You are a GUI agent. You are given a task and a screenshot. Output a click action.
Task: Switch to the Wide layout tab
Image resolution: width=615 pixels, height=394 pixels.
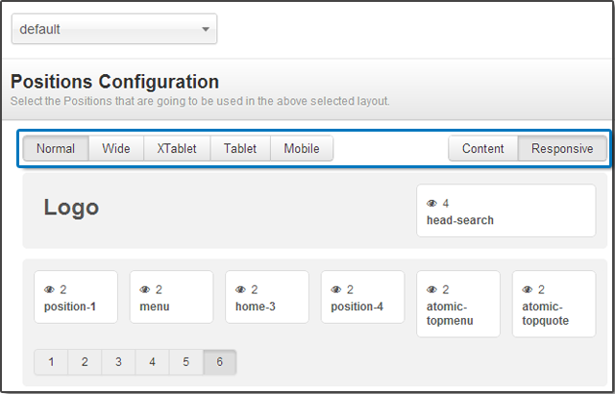116,149
